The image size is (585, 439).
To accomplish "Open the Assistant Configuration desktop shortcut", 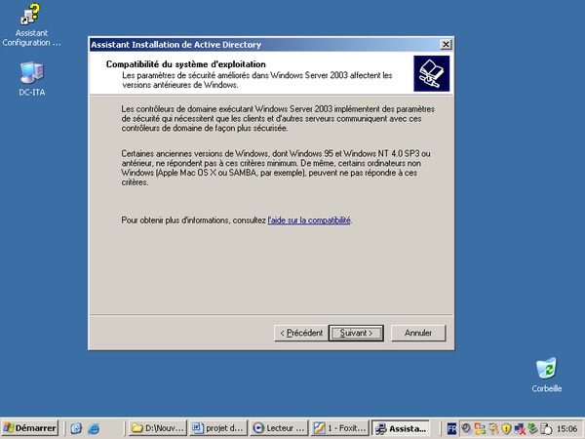I will point(31,17).
